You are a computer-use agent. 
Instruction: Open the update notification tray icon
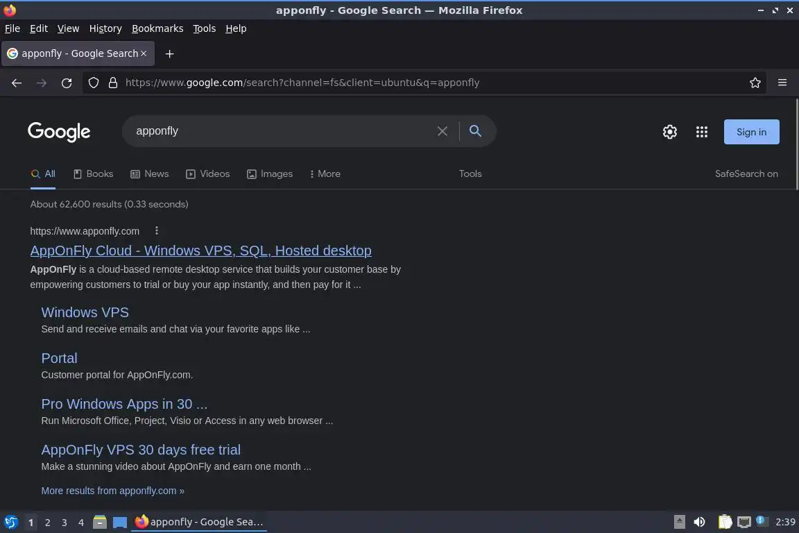760,521
